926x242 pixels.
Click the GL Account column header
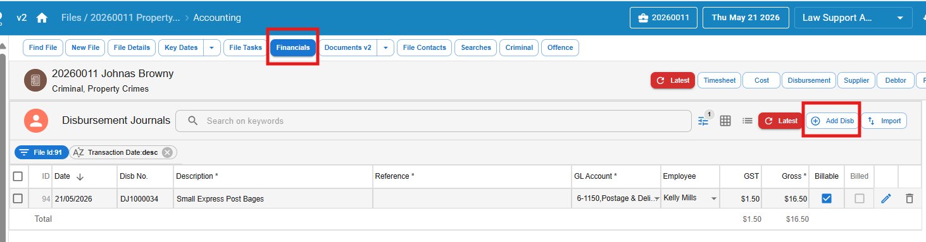pyautogui.click(x=615, y=176)
